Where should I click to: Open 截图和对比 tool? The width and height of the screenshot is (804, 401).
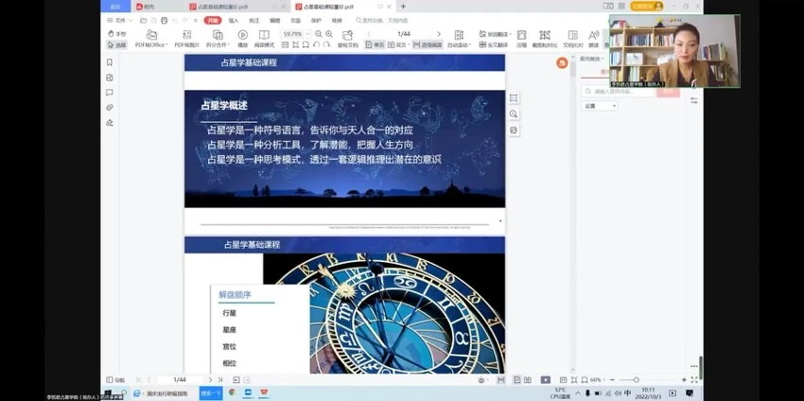pyautogui.click(x=545, y=40)
